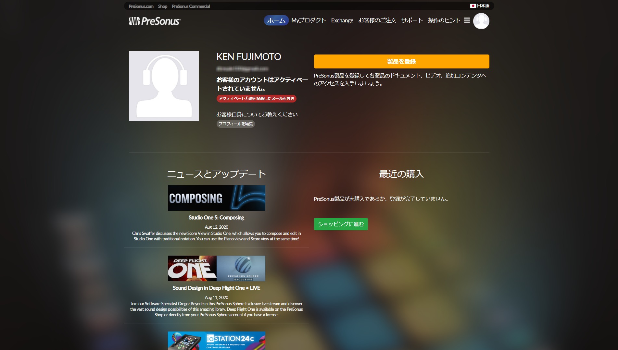Click the ニュースとアップデート heading
The image size is (618, 350).
(216, 174)
